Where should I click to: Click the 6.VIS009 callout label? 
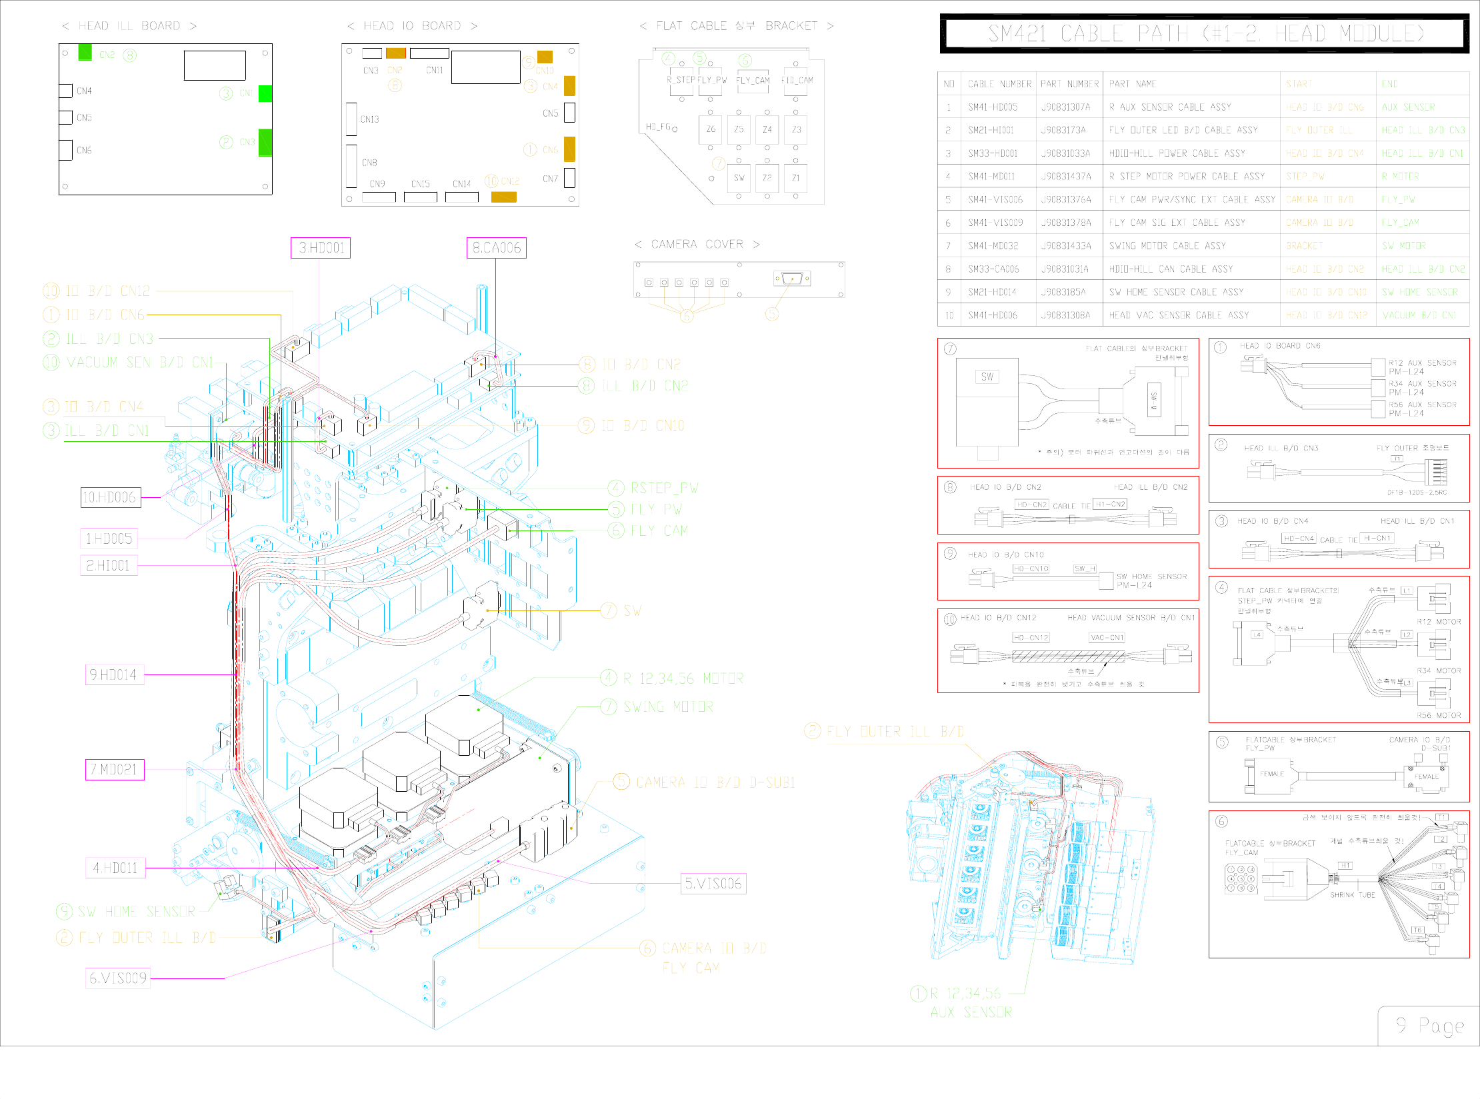point(117,978)
